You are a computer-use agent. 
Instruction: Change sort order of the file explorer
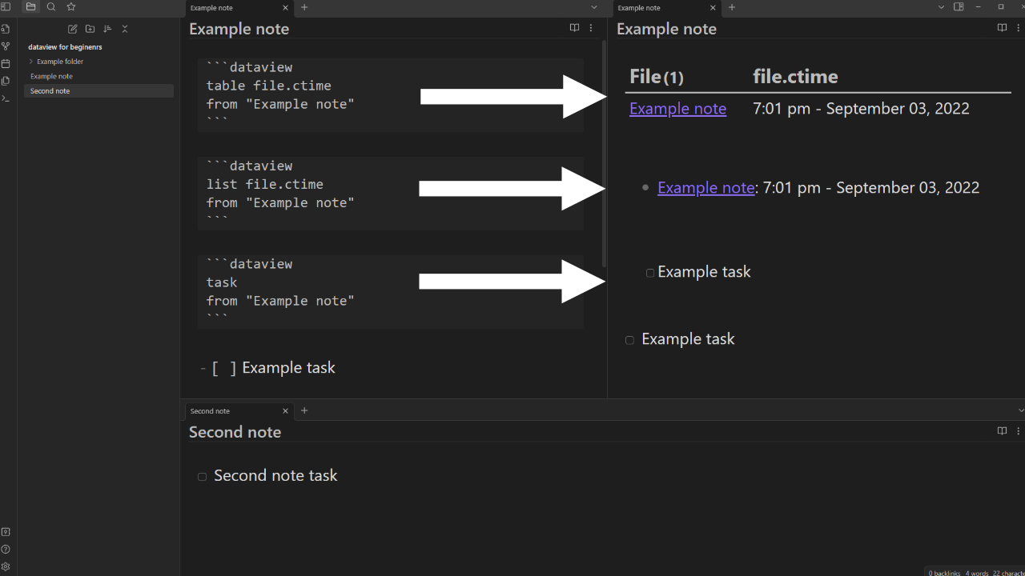pyautogui.click(x=107, y=29)
